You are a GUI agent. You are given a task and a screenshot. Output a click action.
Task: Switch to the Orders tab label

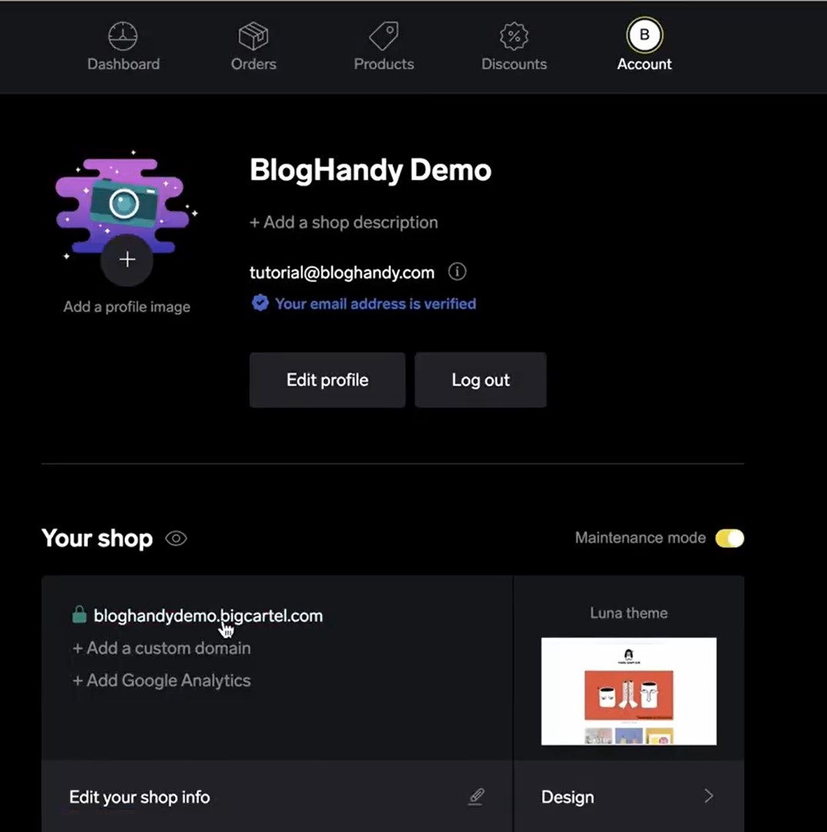254,64
